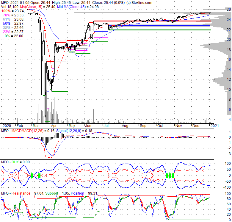The height and width of the screenshot is (222, 232).
Task: Click the 'Dec' month label on the axis
Action: (x=196, y=126)
